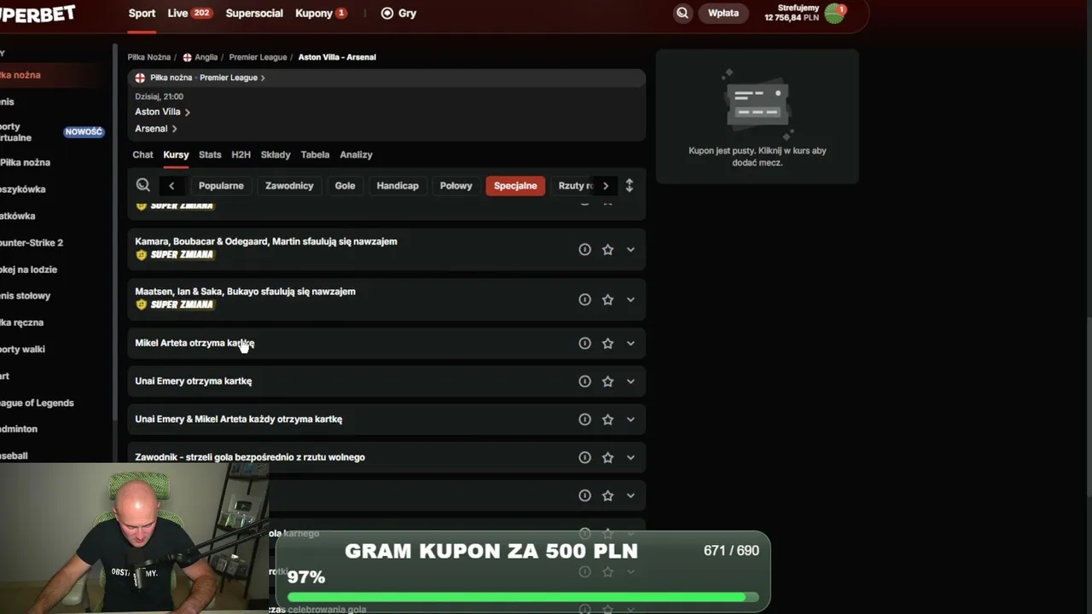
Task: Go to Anglia breadcrumb
Action: pyautogui.click(x=200, y=57)
